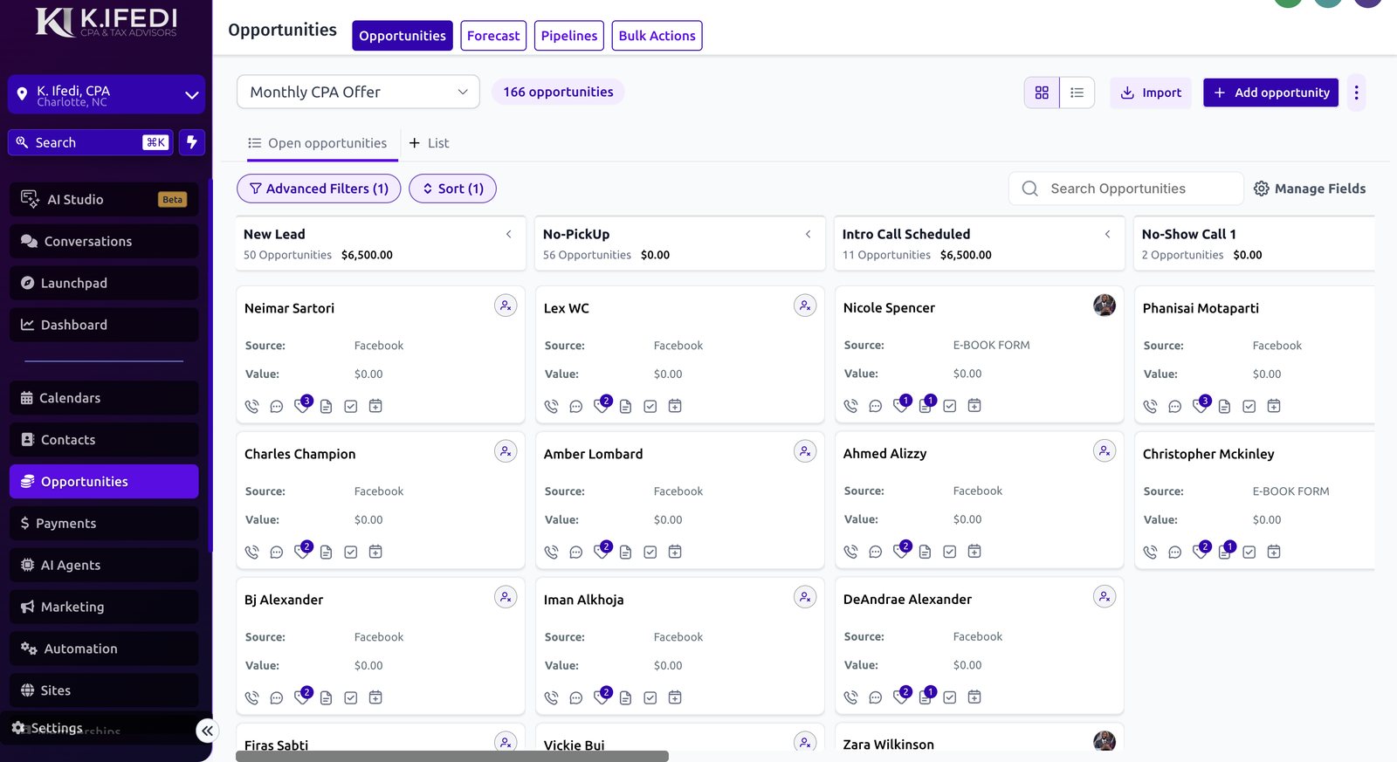Open Dashboard in sidebar
The width and height of the screenshot is (1397, 762).
point(104,325)
